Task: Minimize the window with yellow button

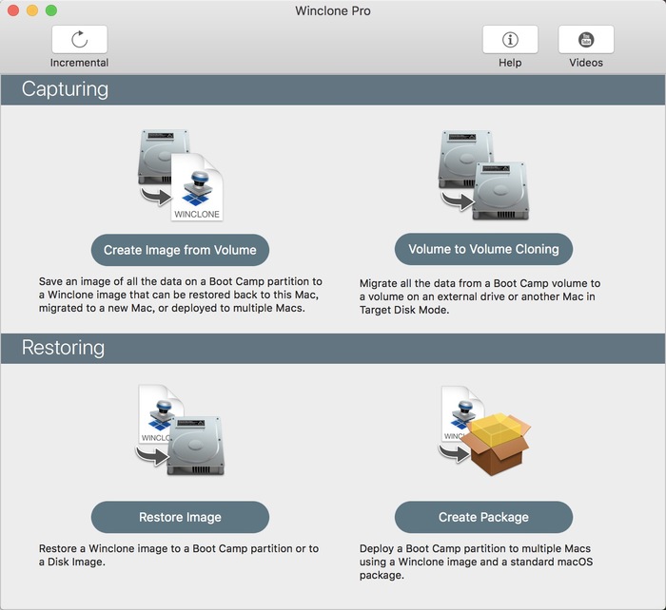Action: click(x=32, y=10)
